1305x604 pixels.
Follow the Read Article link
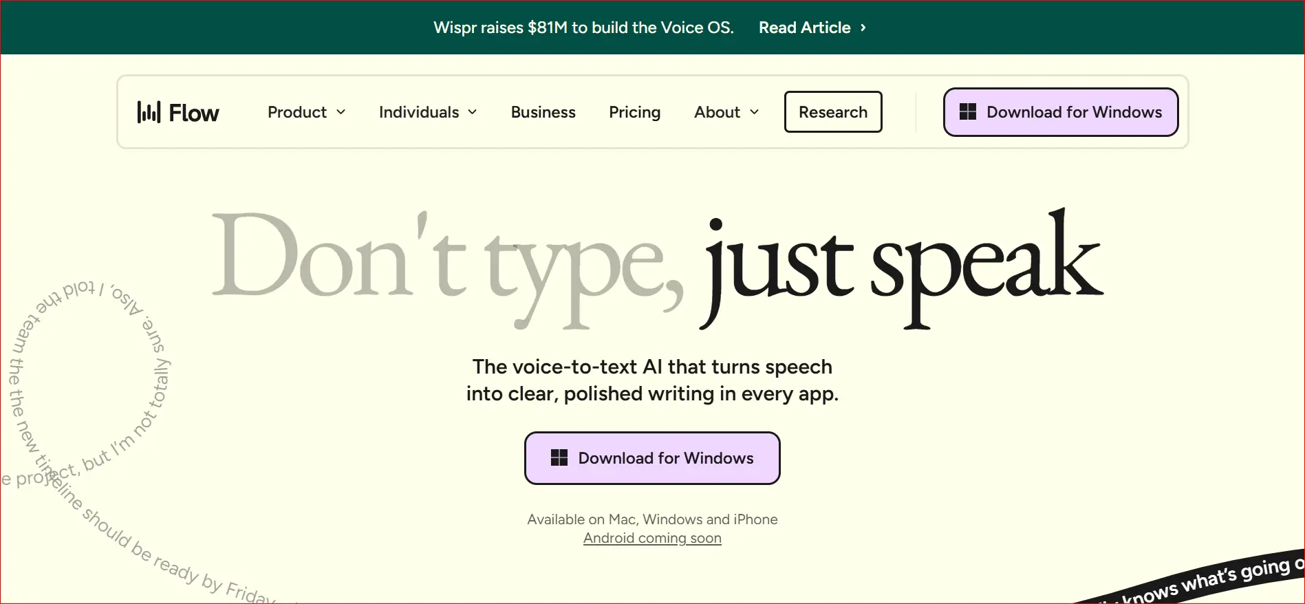[x=804, y=28]
